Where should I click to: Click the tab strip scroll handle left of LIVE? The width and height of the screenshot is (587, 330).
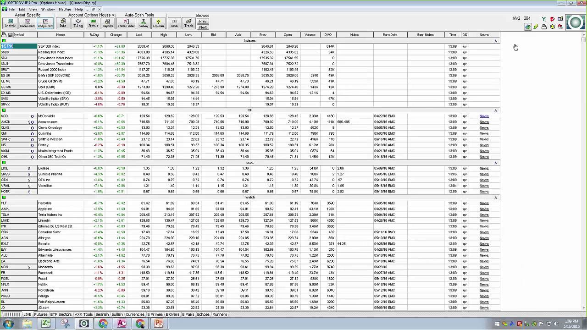point(12,314)
